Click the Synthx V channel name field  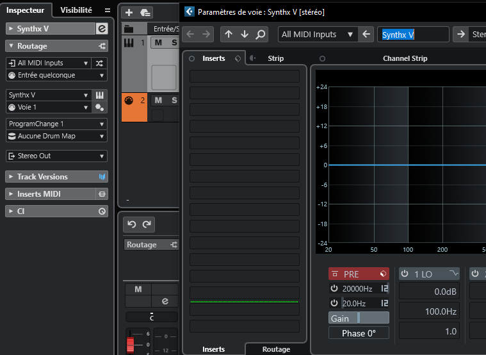point(413,35)
